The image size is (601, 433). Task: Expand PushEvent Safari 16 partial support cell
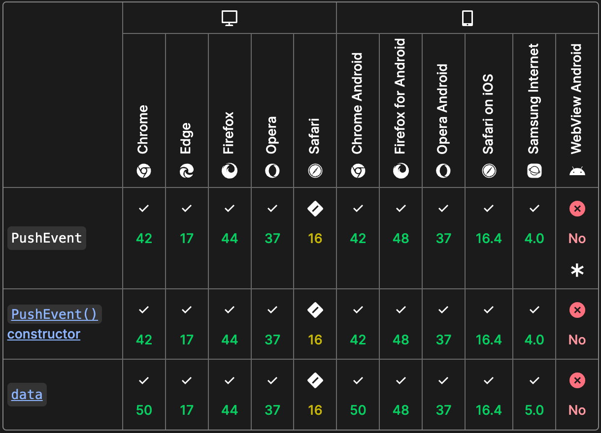[315, 238]
